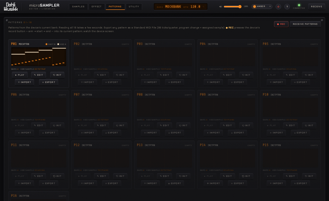Import into pattern P02
This screenshot has width=329, height=201.
click(87, 82)
